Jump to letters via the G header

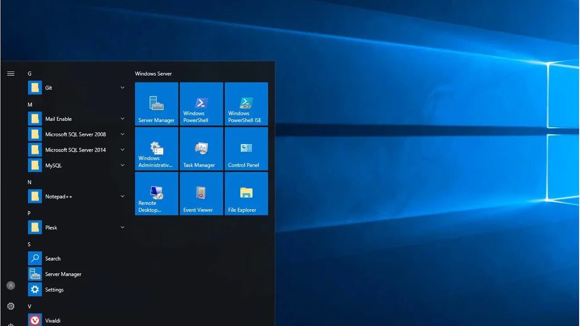coord(29,73)
